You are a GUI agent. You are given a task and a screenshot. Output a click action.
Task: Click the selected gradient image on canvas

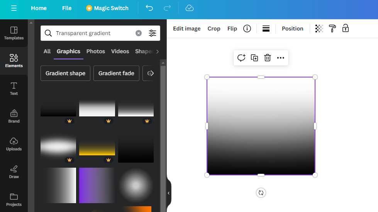click(x=261, y=126)
